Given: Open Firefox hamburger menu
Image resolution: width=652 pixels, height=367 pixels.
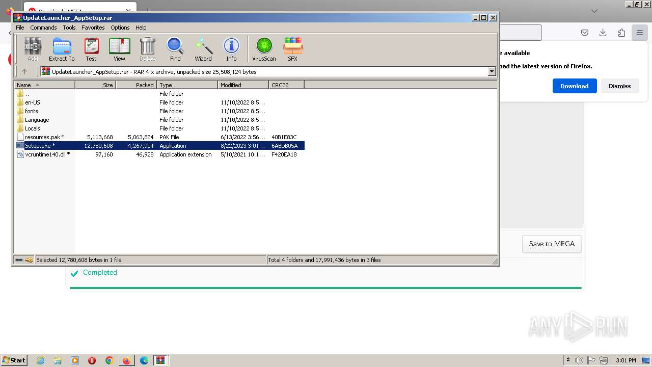Looking at the screenshot, I should pos(639,33).
